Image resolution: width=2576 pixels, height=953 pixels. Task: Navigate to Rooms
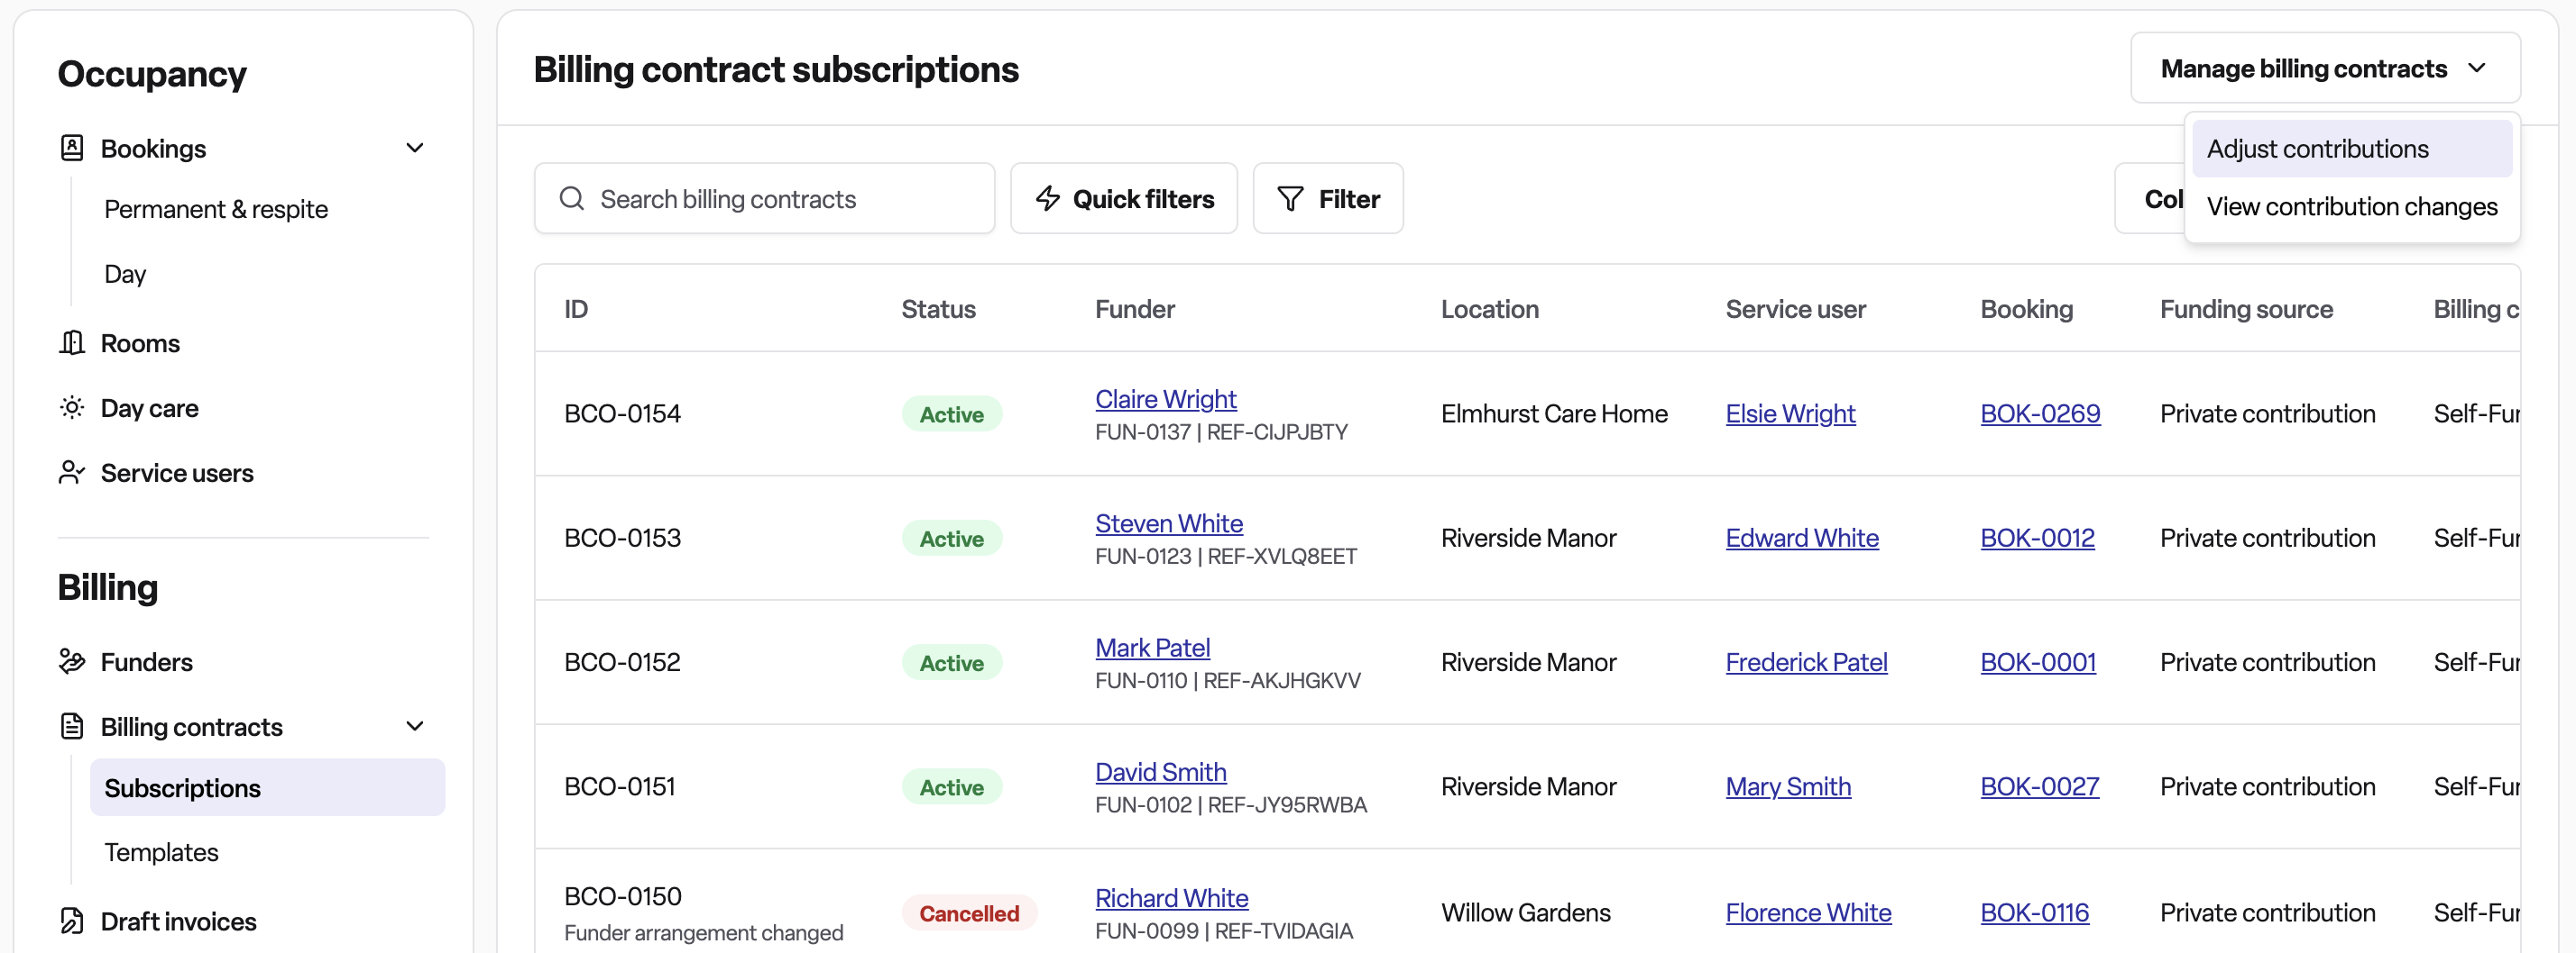[140, 342]
